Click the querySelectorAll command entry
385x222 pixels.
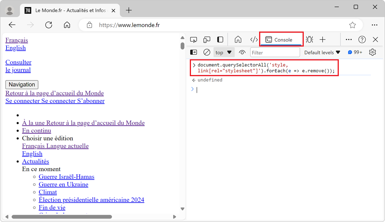[266, 68]
